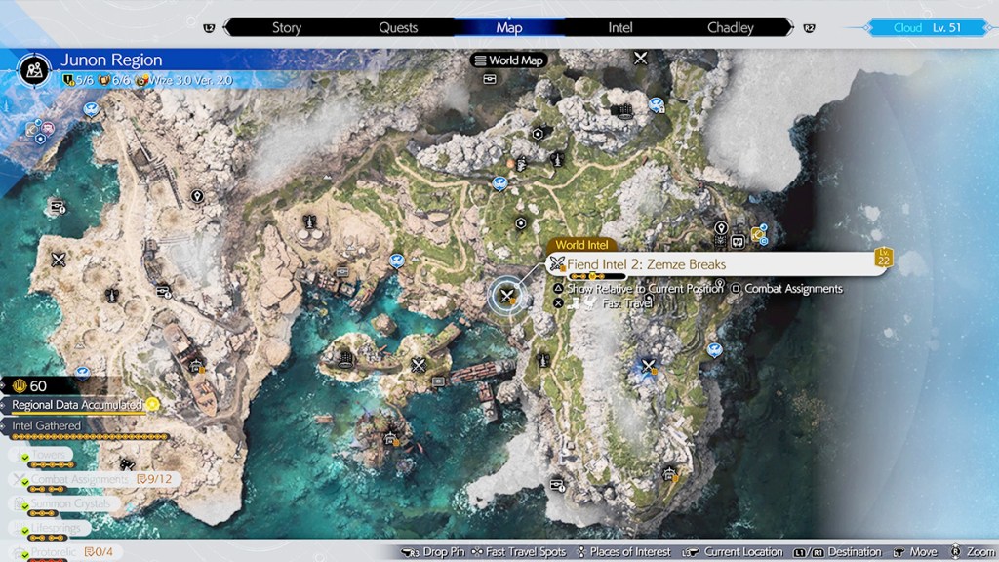Select the crossed-swords marker near the west coast
This screenshot has height=562, width=999.
point(59,260)
